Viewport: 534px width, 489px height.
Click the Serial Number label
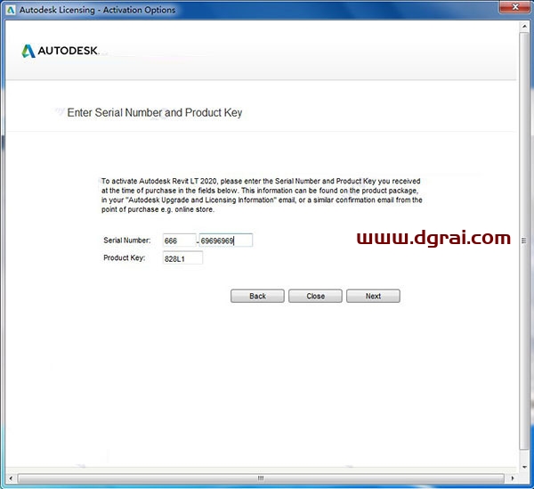coord(127,240)
